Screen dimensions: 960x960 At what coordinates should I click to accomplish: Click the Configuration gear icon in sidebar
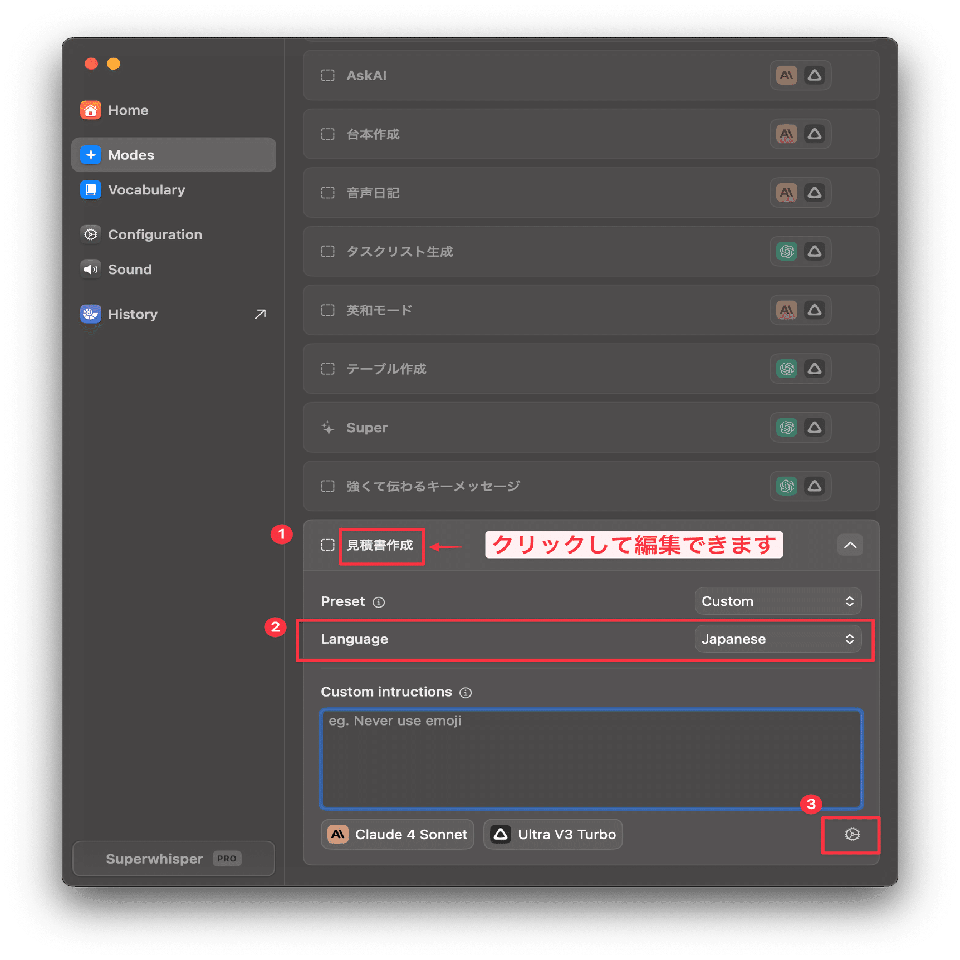[91, 234]
